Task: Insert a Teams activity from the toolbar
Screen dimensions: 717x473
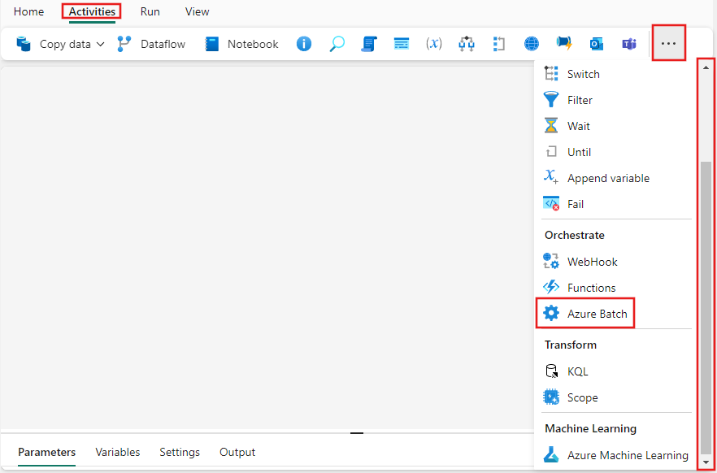Action: point(629,44)
